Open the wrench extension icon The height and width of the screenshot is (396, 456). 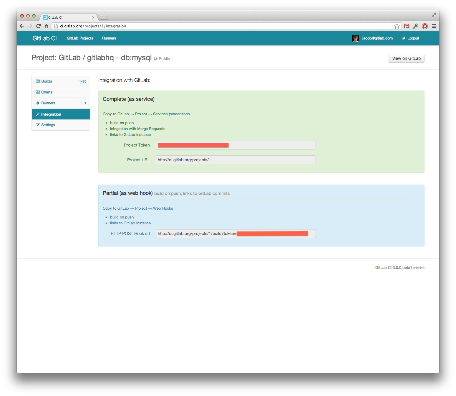click(416, 26)
